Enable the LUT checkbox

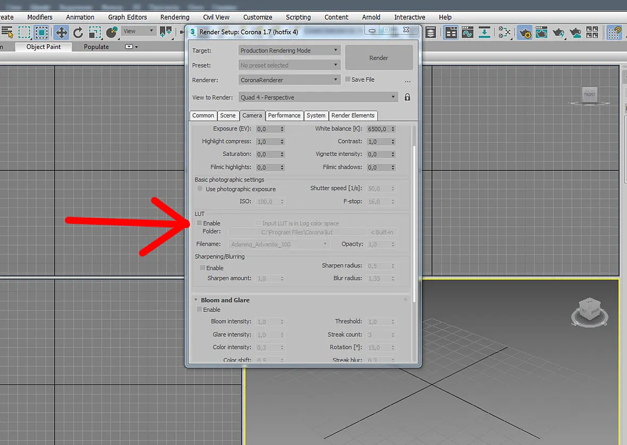pos(199,223)
